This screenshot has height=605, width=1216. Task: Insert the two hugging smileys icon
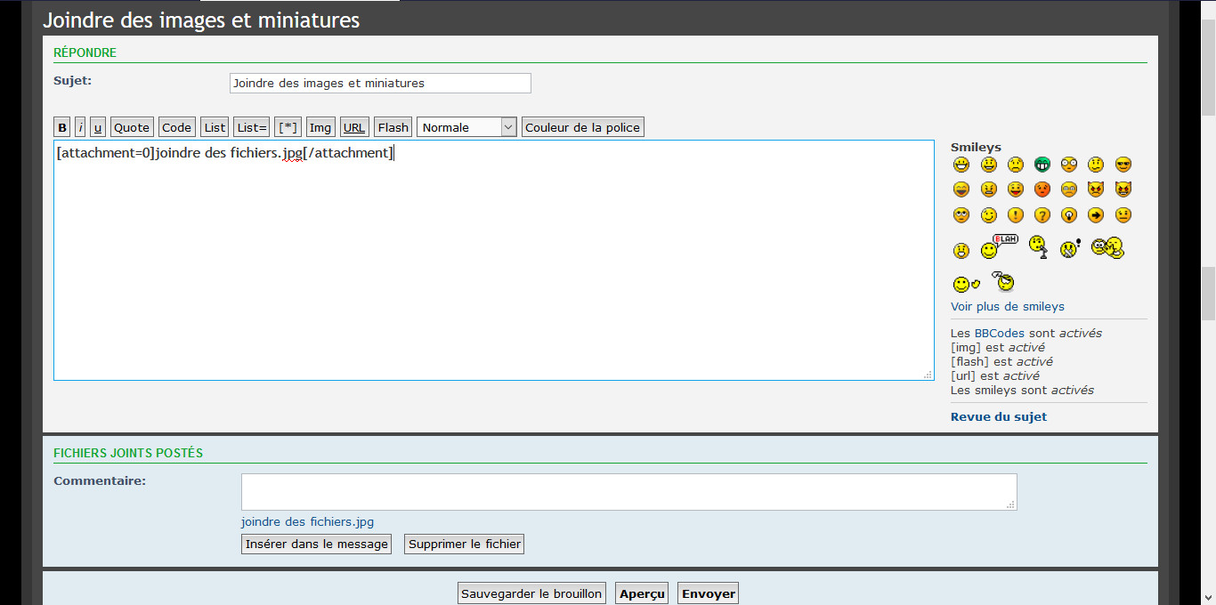[x=1107, y=248]
